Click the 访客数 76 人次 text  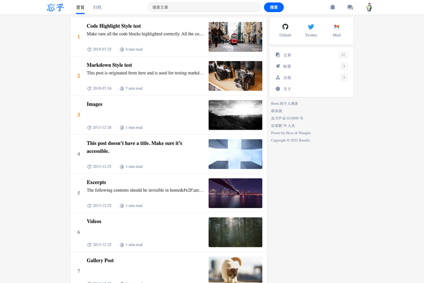tap(283, 126)
